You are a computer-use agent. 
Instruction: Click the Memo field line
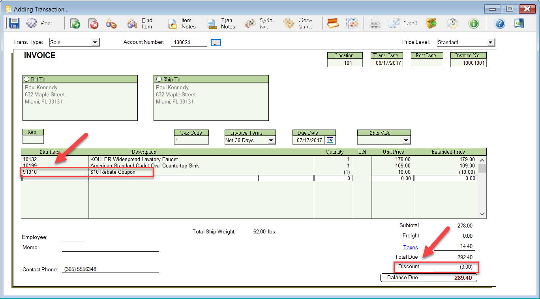(x=111, y=248)
